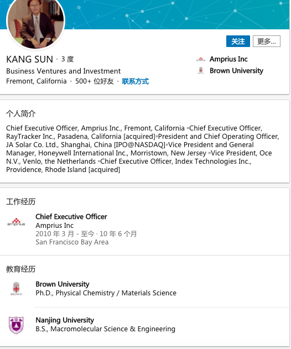This screenshot has width=291, height=349.
Task: Open the Chief Executive Officer job title
Action: [x=71, y=217]
